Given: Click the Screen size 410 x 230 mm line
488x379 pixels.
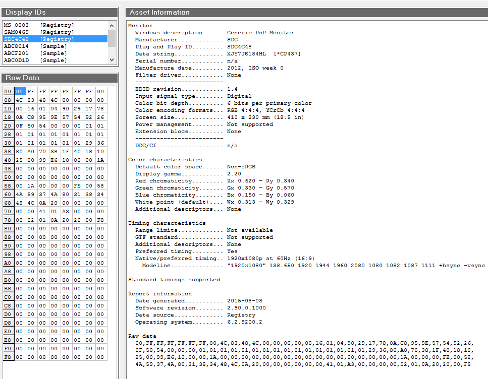Looking at the screenshot, I should pyautogui.click(x=220, y=117).
